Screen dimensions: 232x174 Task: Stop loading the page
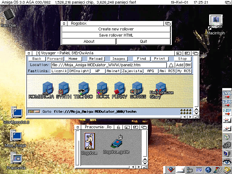click(x=182, y=59)
